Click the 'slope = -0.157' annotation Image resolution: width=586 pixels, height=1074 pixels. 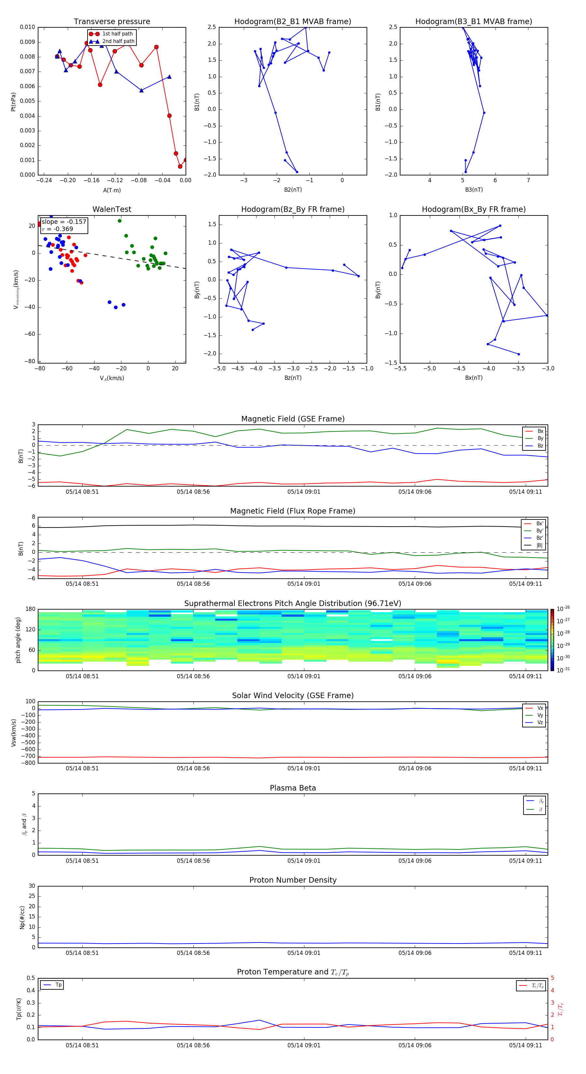[x=64, y=222]
